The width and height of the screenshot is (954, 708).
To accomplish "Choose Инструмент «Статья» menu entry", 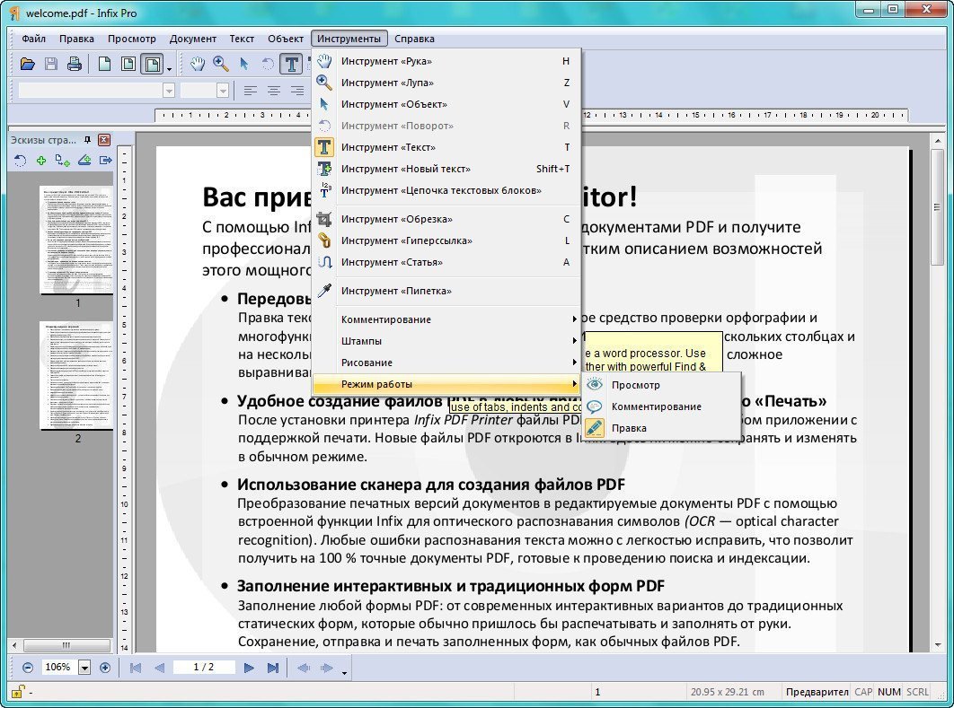I will [x=446, y=262].
